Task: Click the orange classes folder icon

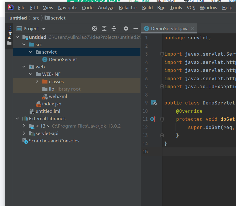Action: [45, 82]
